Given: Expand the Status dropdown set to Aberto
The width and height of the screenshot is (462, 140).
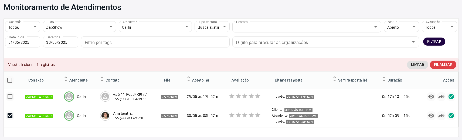Looking at the screenshot, I should coord(401,27).
